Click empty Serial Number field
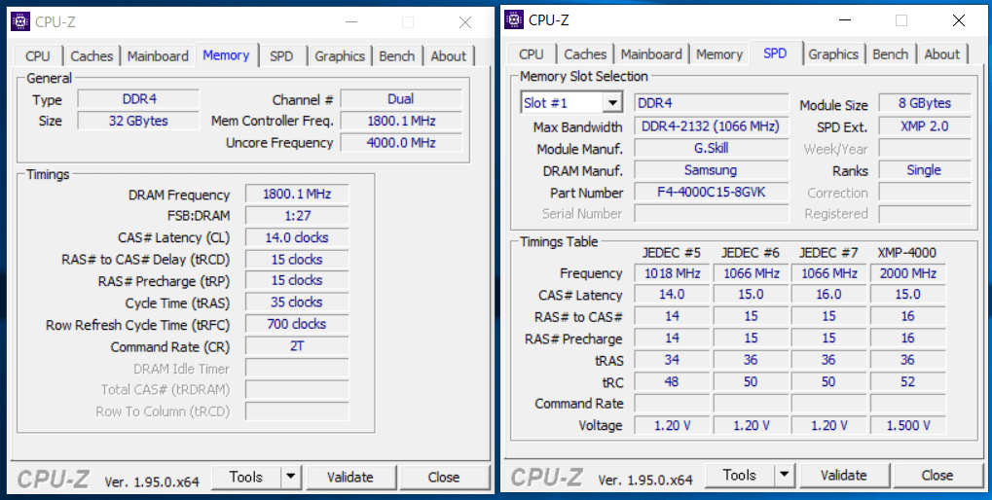 pyautogui.click(x=712, y=214)
